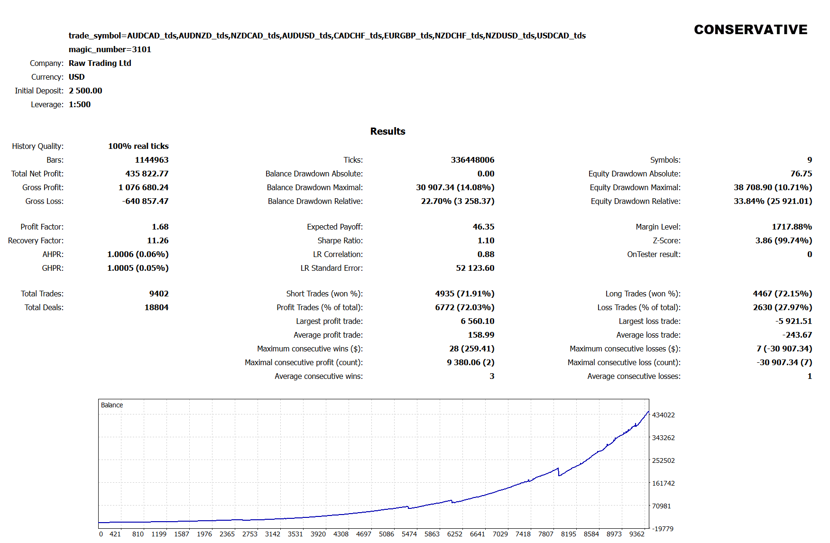Click the 5474 tick on chart x-axis

coord(409,534)
